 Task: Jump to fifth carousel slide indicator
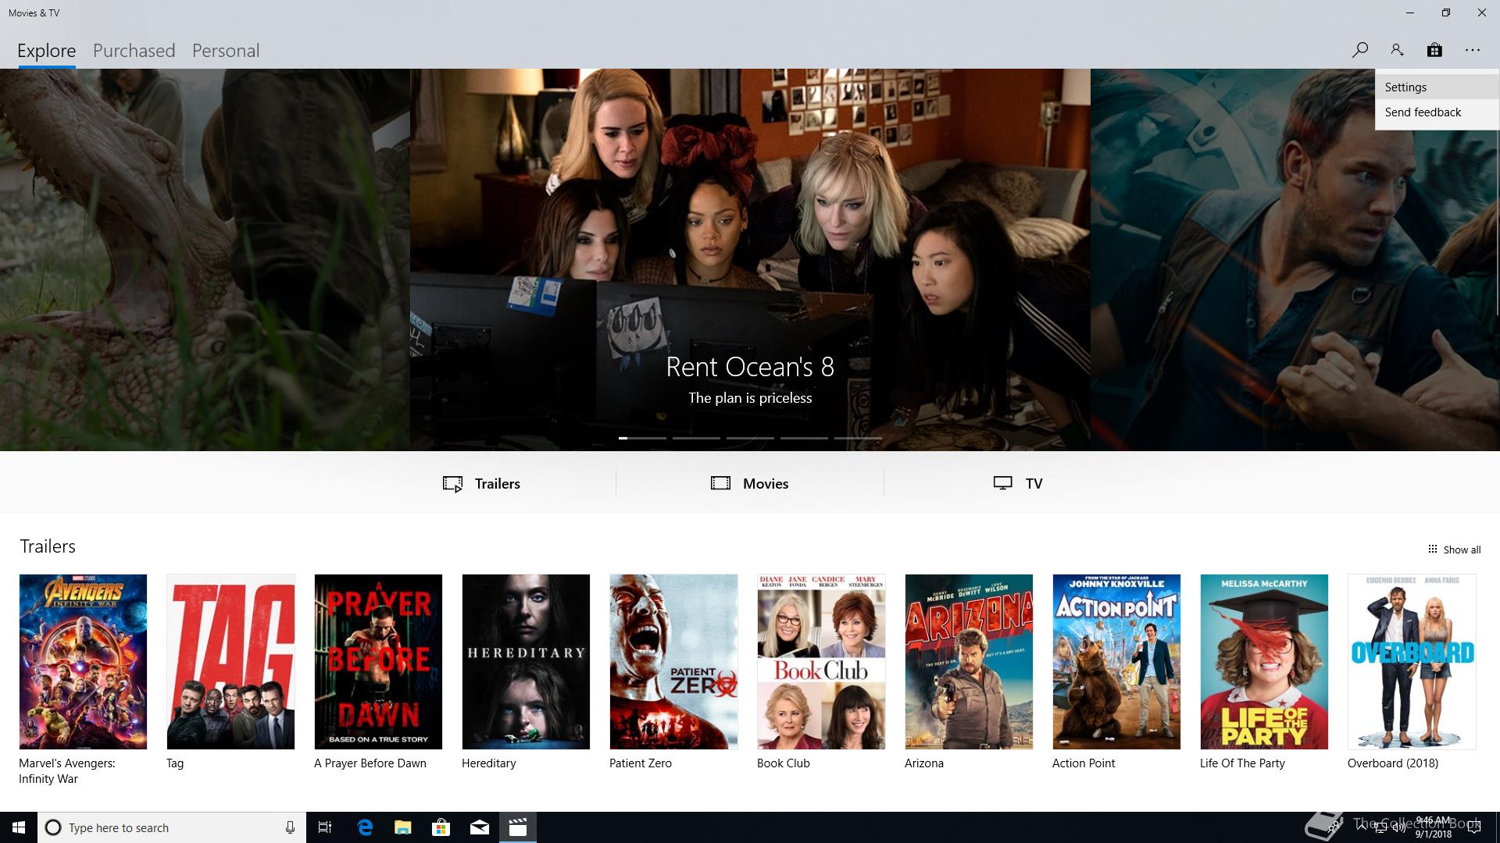pyautogui.click(x=858, y=438)
